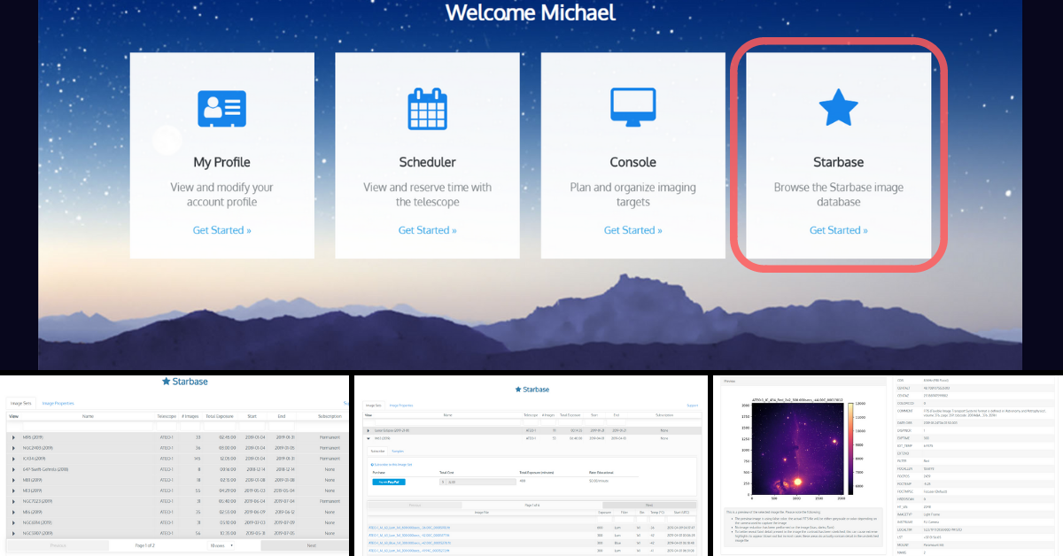The image size is (1063, 556).
Task: Open Get Started link under Console
Action: (632, 230)
